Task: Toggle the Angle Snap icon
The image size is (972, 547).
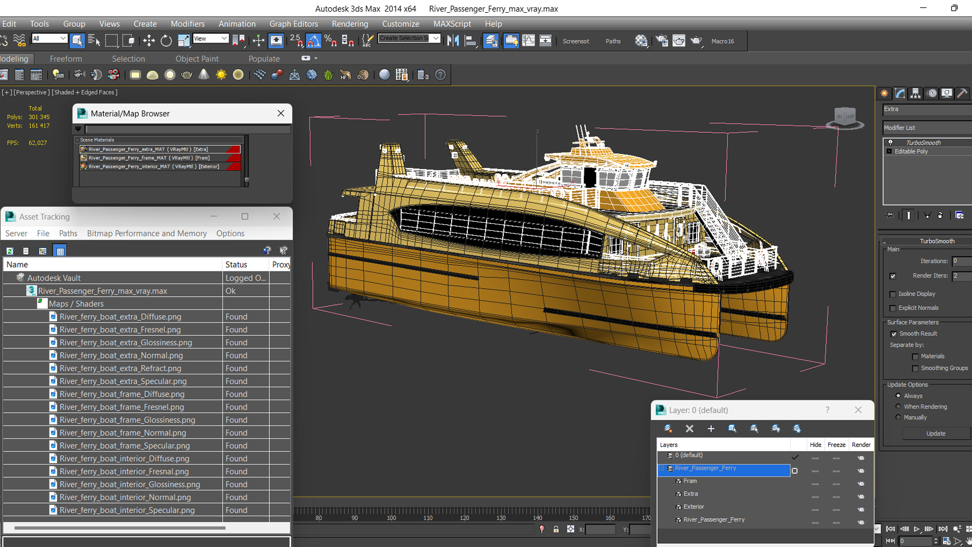Action: tap(313, 41)
